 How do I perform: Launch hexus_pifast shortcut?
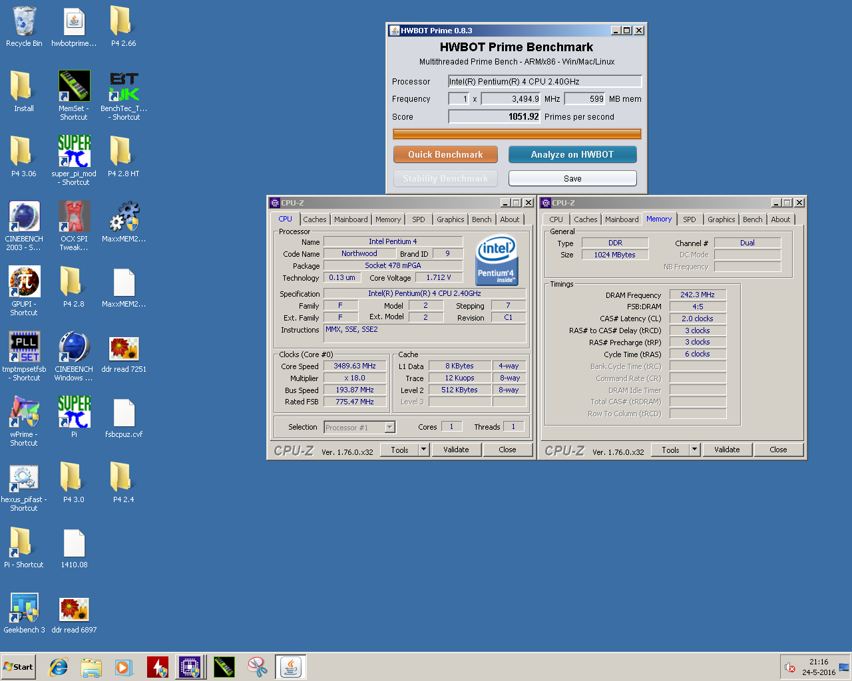click(x=24, y=487)
